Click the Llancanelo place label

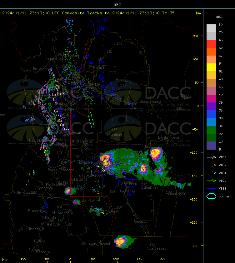tap(63, 213)
